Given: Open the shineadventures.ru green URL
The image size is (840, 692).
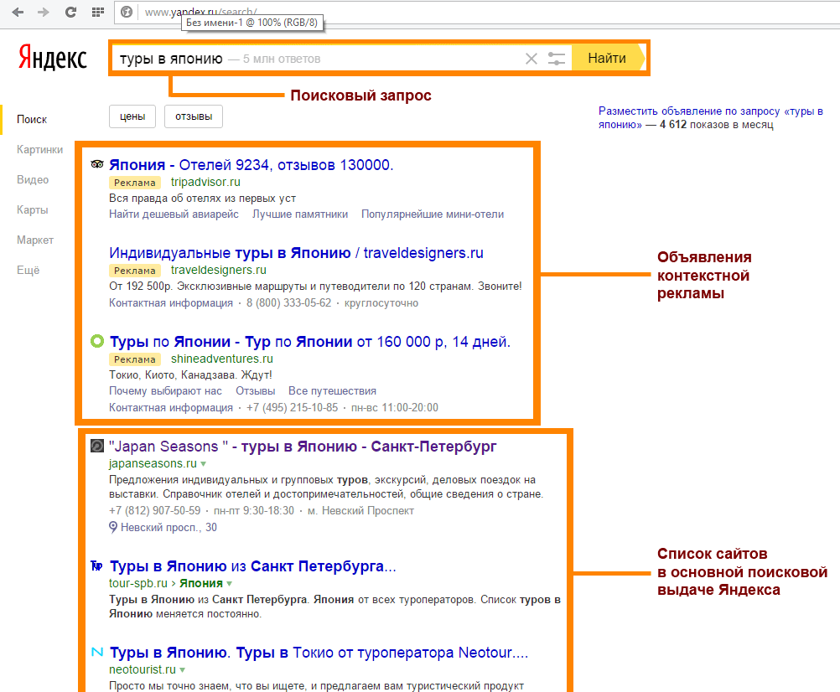Looking at the screenshot, I should coord(222,359).
